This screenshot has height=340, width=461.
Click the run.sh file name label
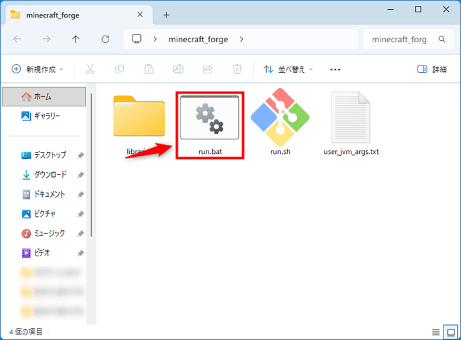(280, 152)
